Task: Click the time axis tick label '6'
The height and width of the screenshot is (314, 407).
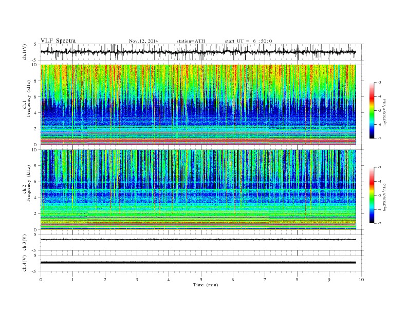Action: click(x=233, y=280)
